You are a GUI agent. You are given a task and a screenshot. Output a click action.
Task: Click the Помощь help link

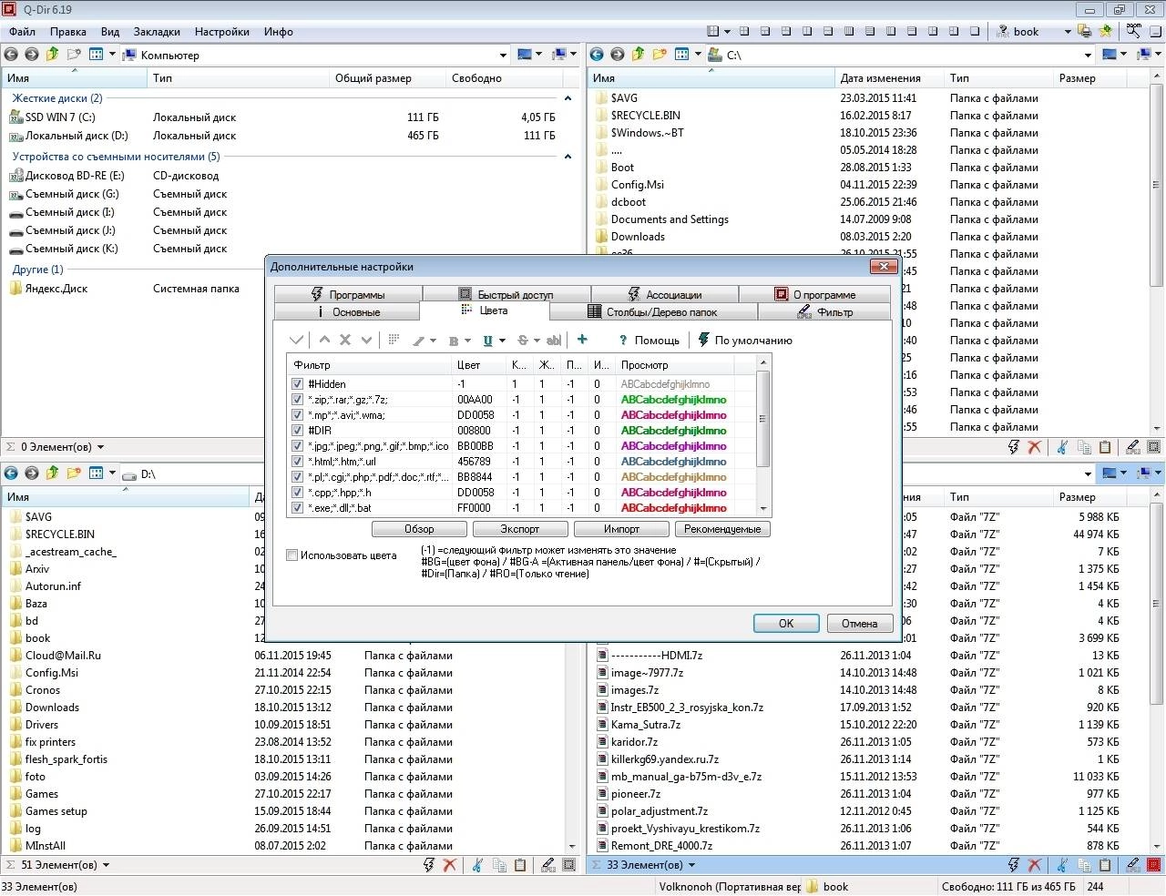point(648,341)
